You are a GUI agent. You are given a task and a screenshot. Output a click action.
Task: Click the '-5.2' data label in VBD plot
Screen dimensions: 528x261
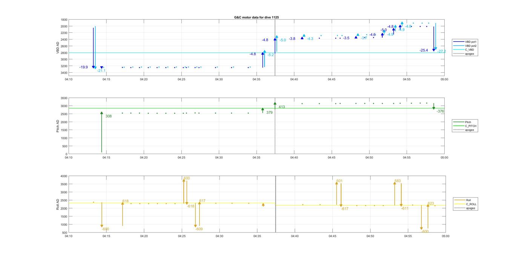click(x=271, y=55)
